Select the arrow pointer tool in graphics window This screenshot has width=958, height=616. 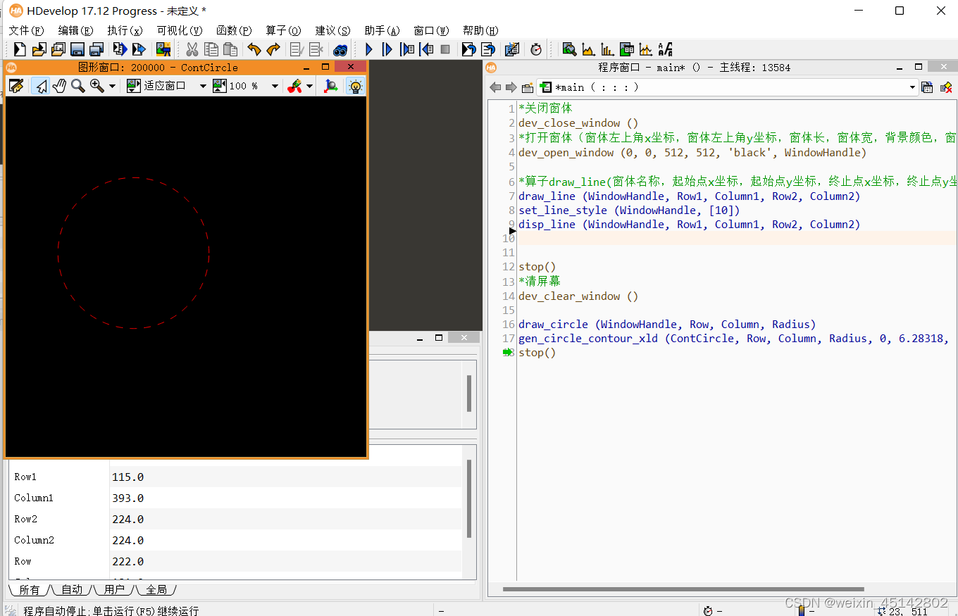(41, 86)
